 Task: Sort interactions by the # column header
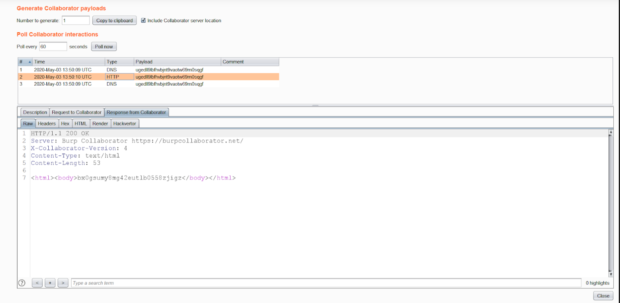click(x=25, y=62)
